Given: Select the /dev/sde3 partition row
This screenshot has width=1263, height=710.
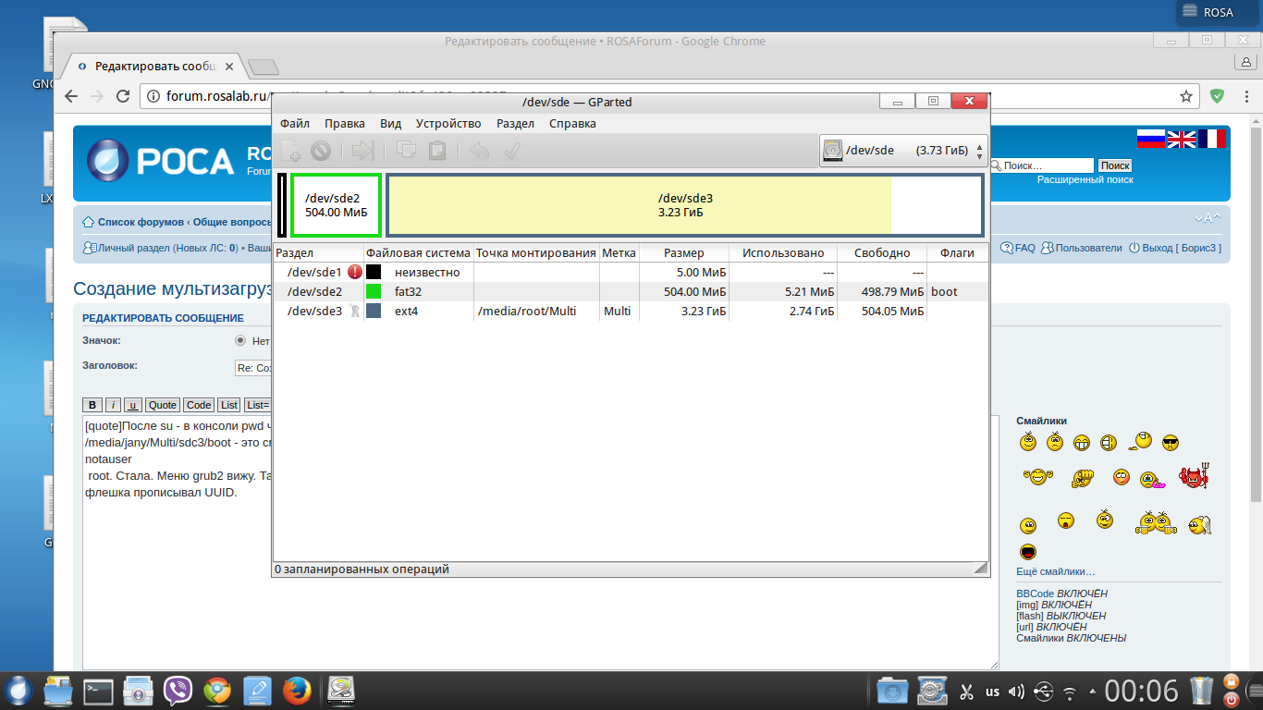Looking at the screenshot, I should pyautogui.click(x=631, y=312).
